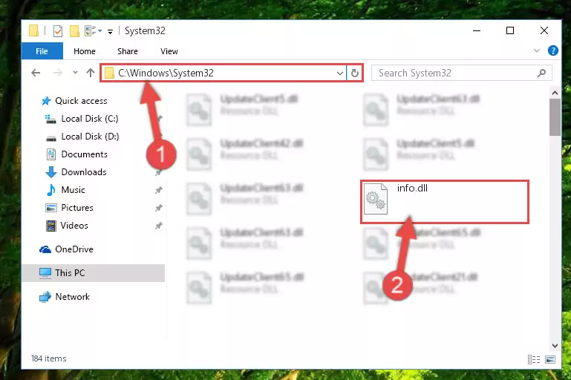The height and width of the screenshot is (380, 571).
Task: Open the File tab
Action: (42, 51)
